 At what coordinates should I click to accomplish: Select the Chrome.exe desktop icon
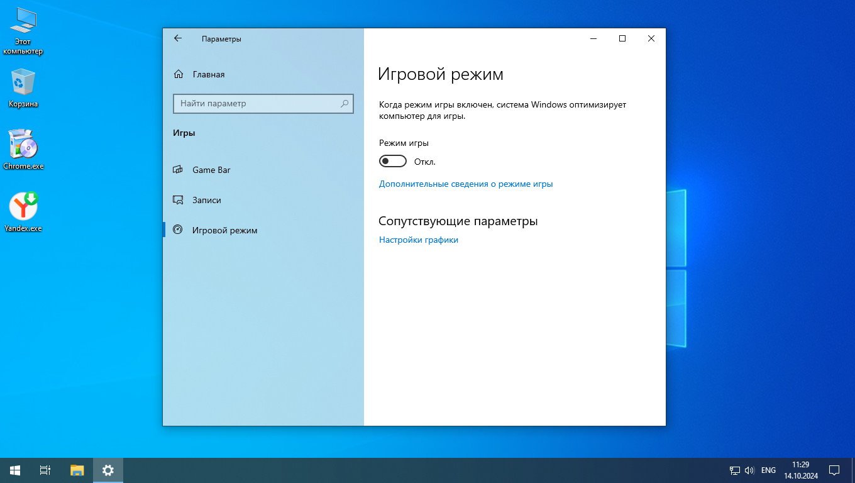click(x=23, y=150)
